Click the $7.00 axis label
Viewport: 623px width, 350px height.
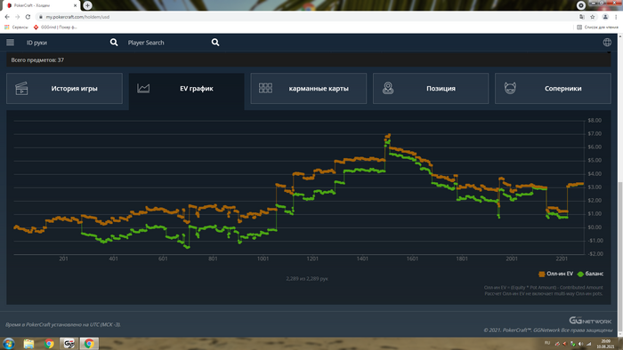[595, 133]
